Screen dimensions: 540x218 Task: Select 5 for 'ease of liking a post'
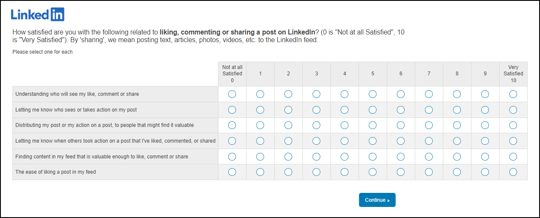pyautogui.click(x=373, y=172)
